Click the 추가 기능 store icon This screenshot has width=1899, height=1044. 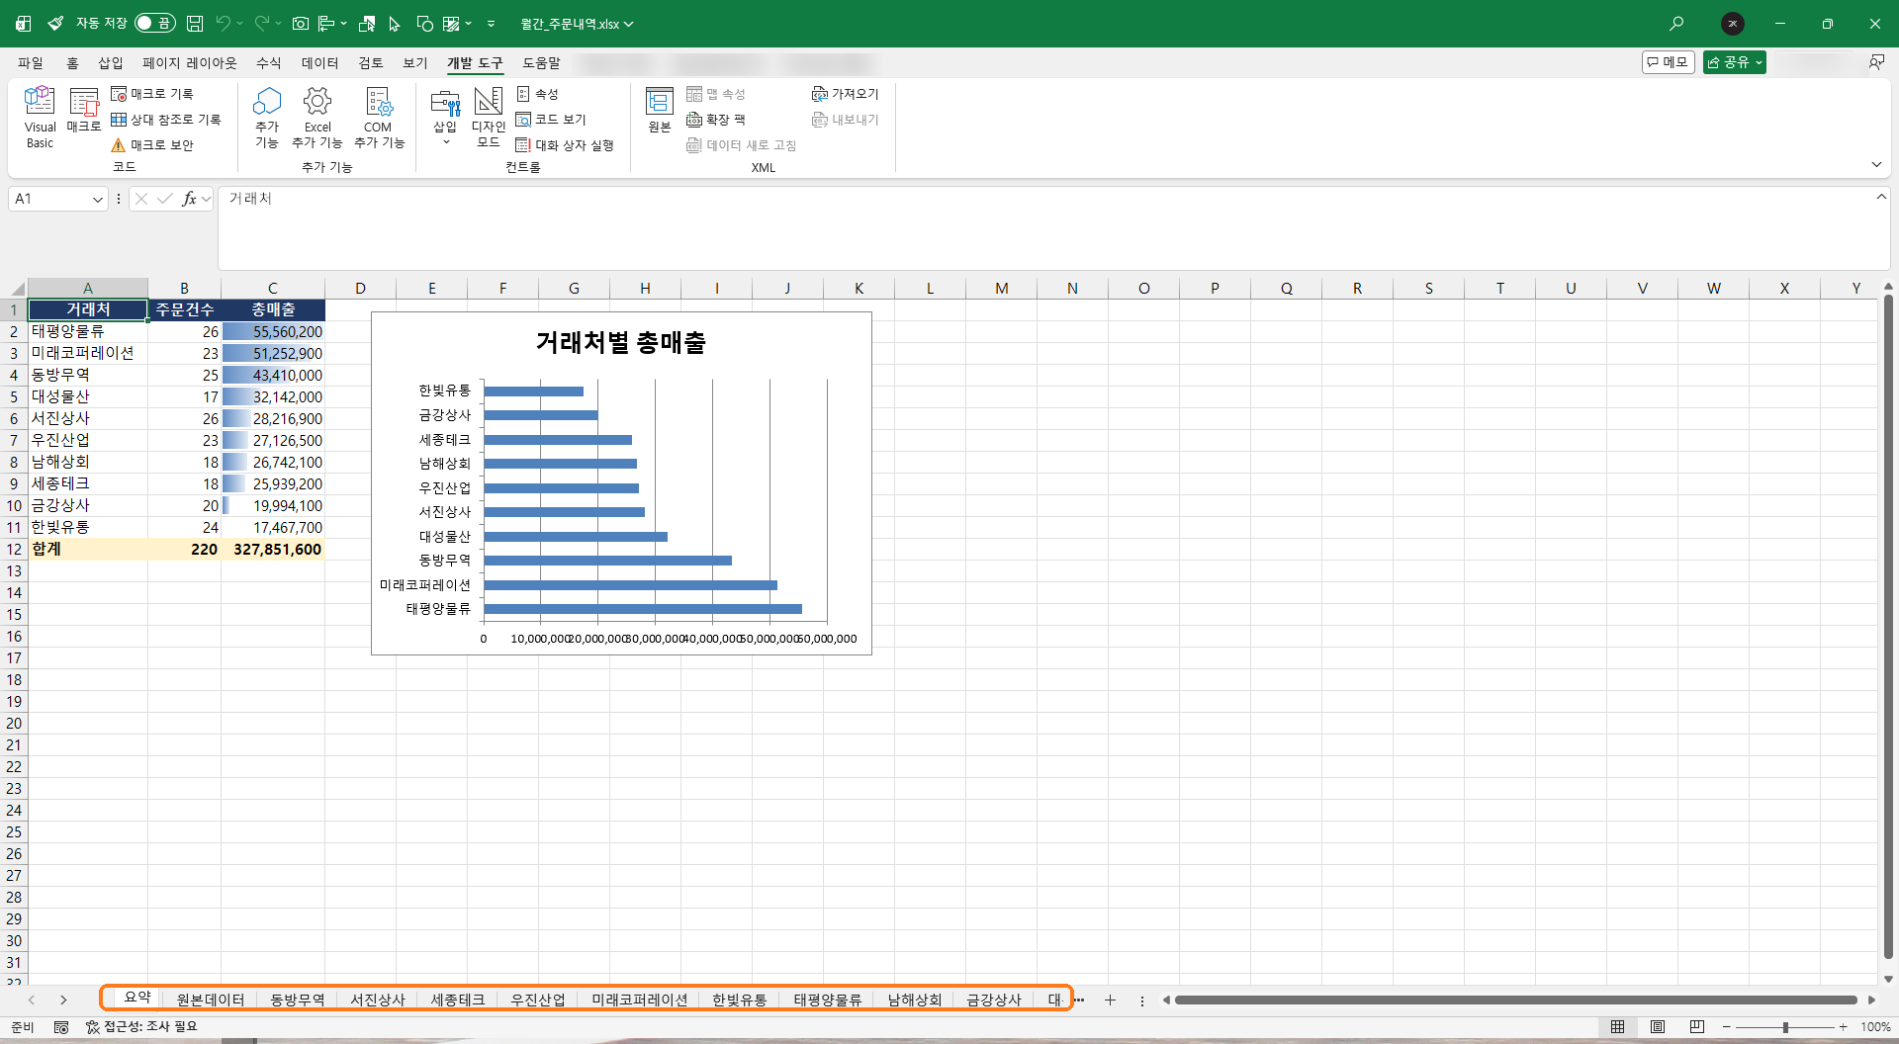click(267, 117)
